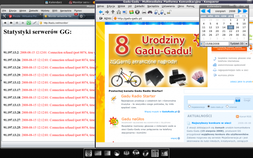Screen dimensions: 253x158
Task: Click the month name sierpień in Kalendarz
Action: click(221, 11)
